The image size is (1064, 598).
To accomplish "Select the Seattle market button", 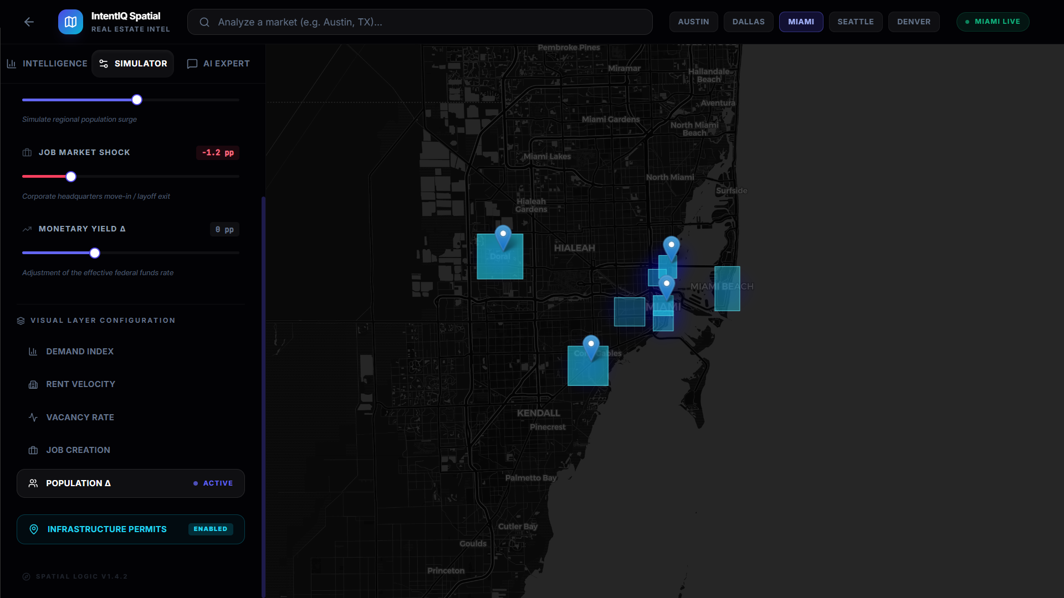I will (x=855, y=22).
